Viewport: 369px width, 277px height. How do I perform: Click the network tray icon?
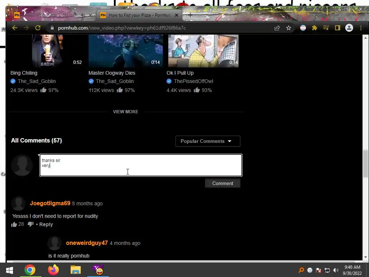(327, 270)
